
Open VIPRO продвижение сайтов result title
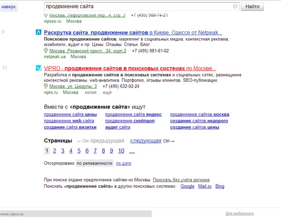pos(130,68)
